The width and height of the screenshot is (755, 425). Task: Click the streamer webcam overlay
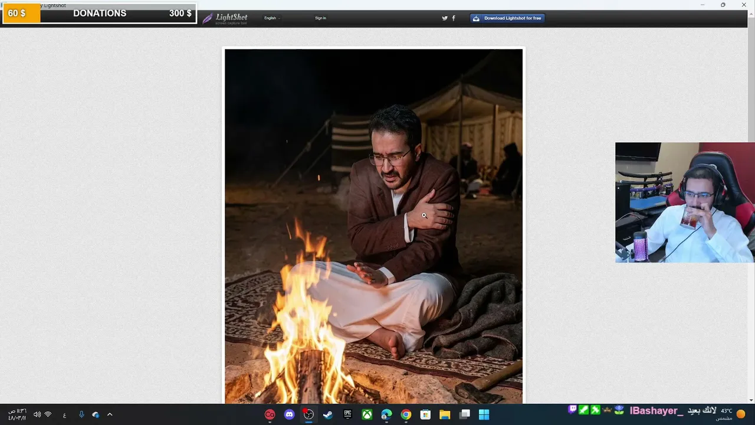[x=685, y=202]
